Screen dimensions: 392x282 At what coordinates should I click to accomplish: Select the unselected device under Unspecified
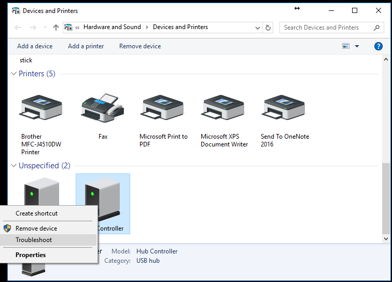[x=42, y=191]
